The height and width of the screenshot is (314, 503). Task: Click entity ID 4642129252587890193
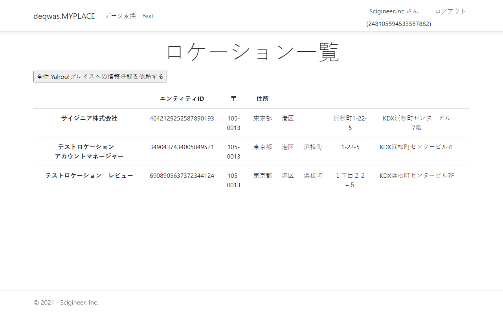[x=182, y=118]
